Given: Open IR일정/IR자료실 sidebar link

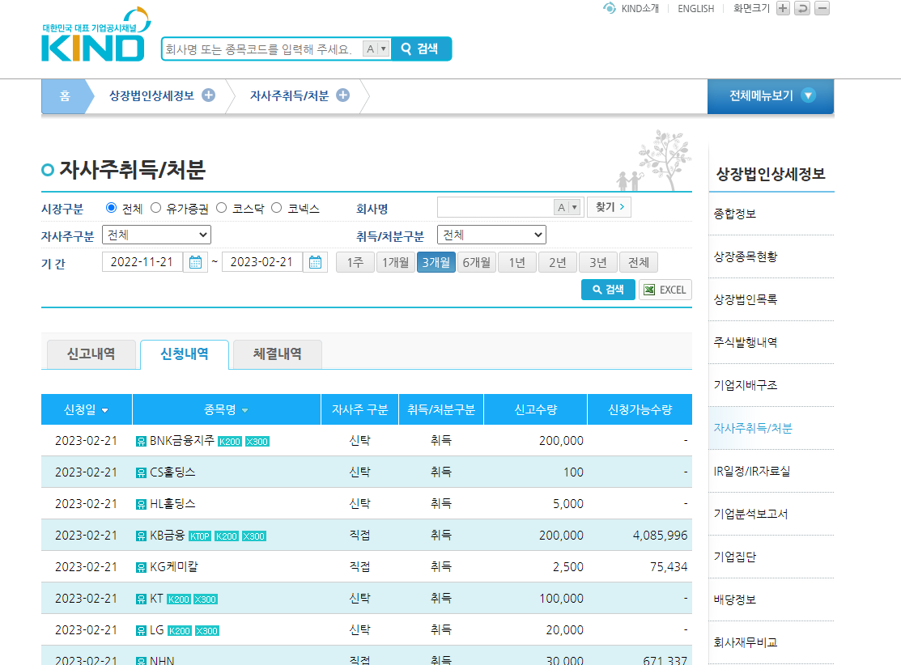Looking at the screenshot, I should [751, 472].
